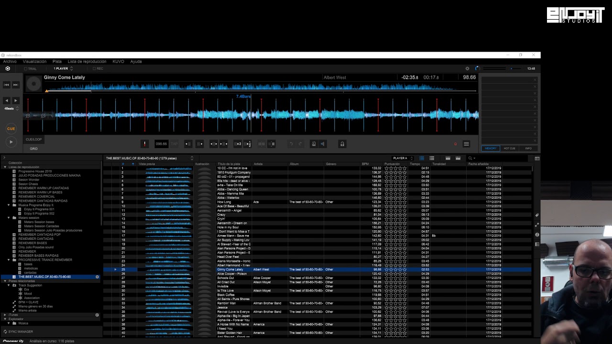Select Progressive House 2019 playlist

35,172
